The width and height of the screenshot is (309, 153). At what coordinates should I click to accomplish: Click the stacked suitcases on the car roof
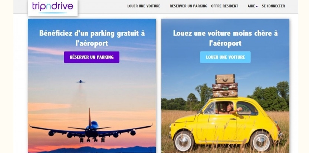(225, 86)
